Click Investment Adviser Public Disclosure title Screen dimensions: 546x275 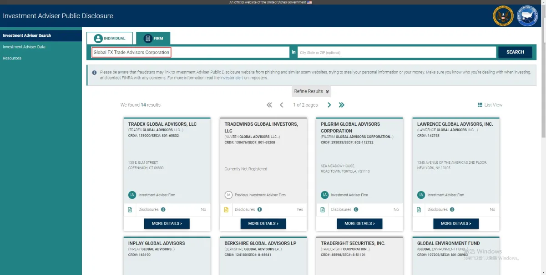click(x=58, y=16)
